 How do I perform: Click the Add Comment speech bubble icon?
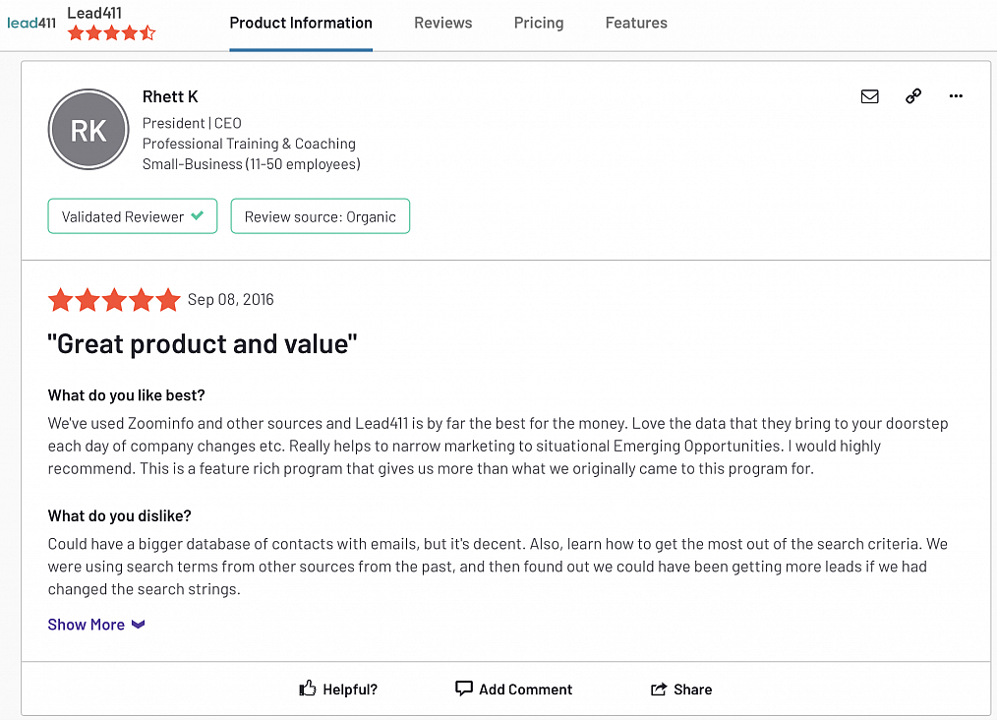point(464,689)
